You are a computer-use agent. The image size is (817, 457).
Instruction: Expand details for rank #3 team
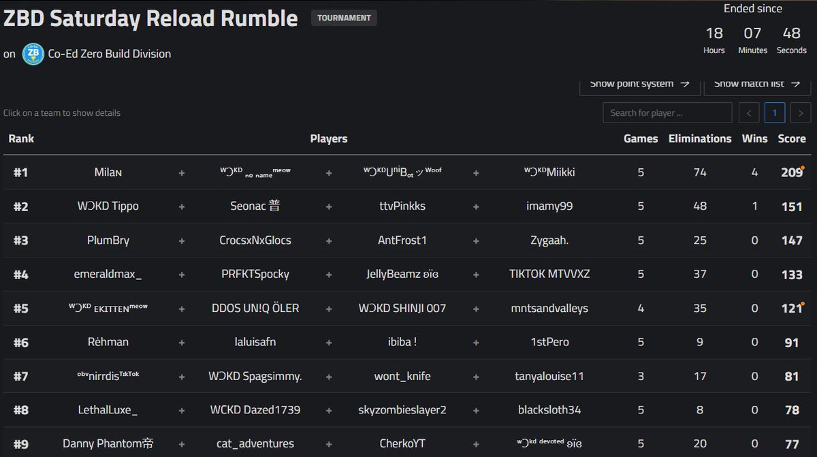[x=408, y=240]
